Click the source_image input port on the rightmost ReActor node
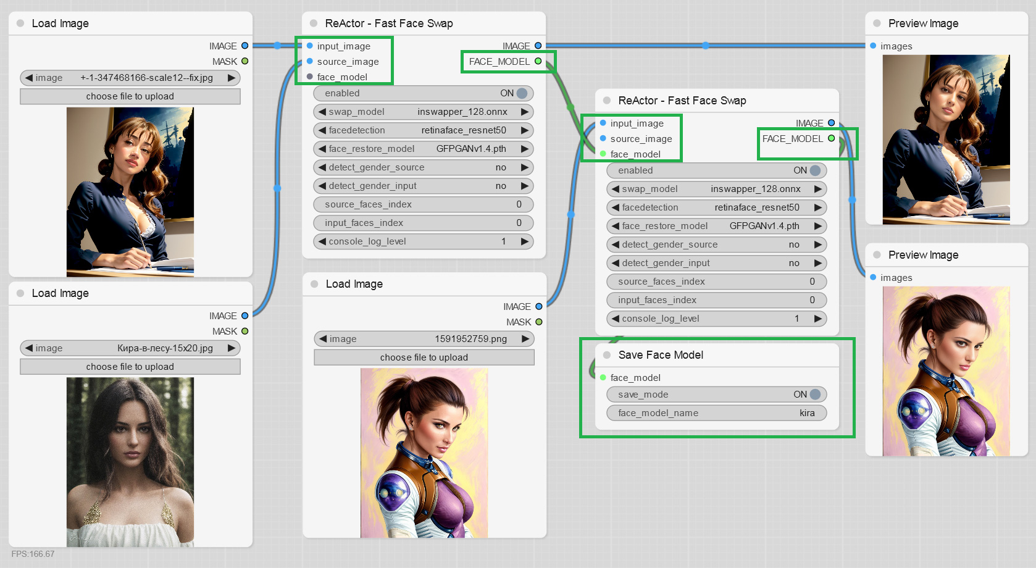1036x568 pixels. click(603, 139)
